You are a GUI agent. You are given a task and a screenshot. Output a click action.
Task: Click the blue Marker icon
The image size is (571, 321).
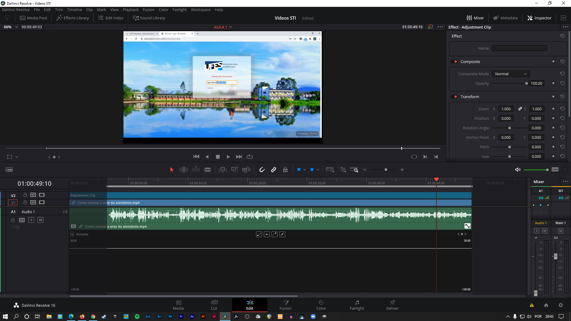312,170
